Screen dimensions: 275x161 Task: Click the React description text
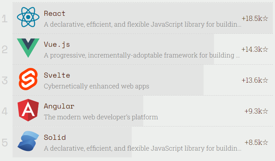point(143,24)
